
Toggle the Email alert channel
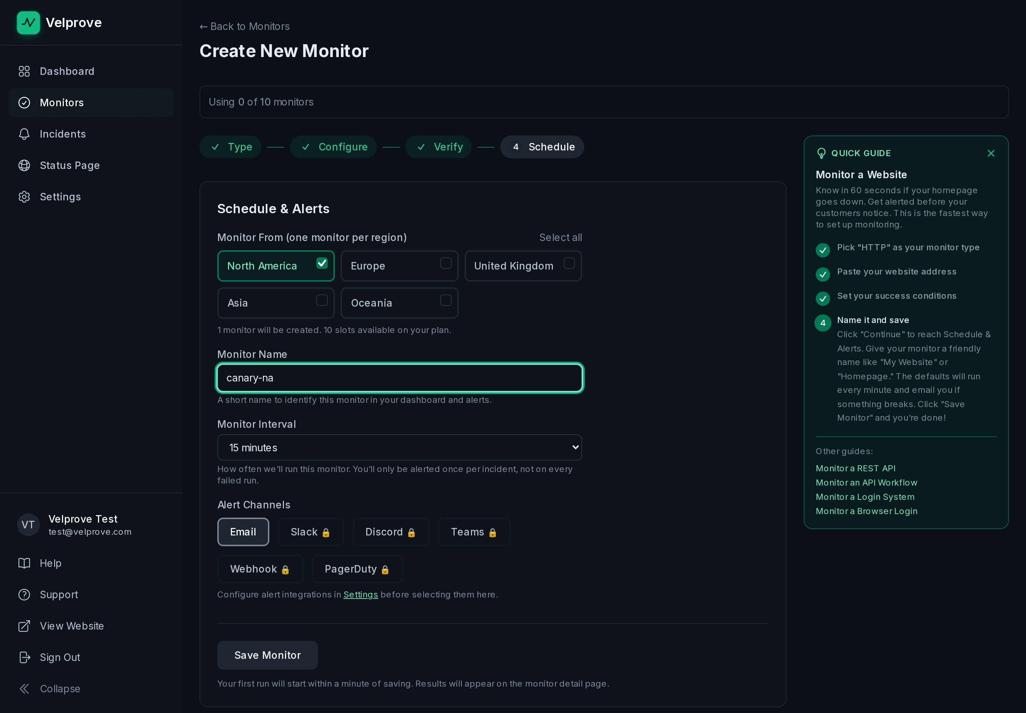click(x=243, y=532)
